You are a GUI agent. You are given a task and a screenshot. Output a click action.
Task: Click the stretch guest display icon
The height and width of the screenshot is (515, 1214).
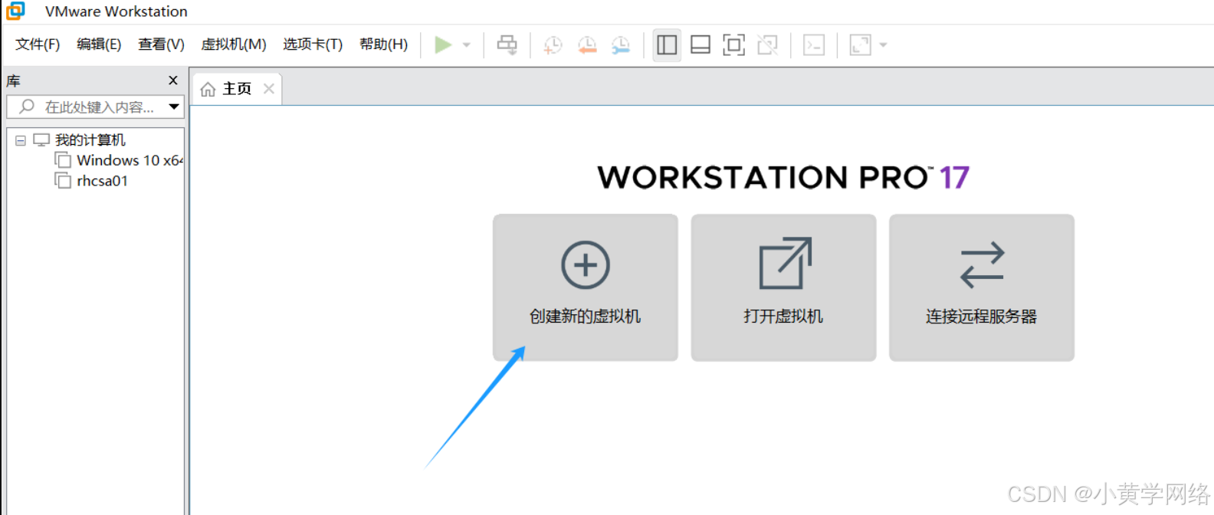[x=860, y=44]
